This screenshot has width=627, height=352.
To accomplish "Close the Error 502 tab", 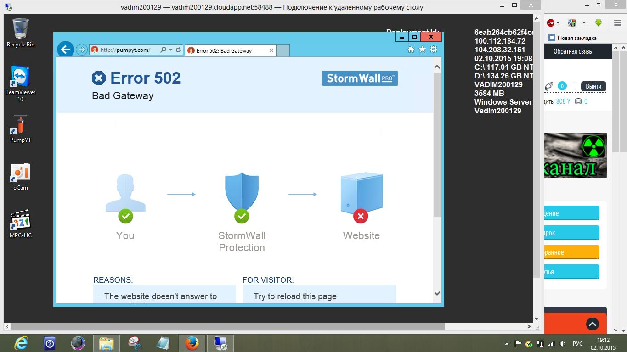I will coord(271,50).
